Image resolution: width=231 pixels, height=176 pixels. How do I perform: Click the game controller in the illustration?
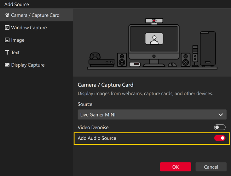(x=94, y=56)
